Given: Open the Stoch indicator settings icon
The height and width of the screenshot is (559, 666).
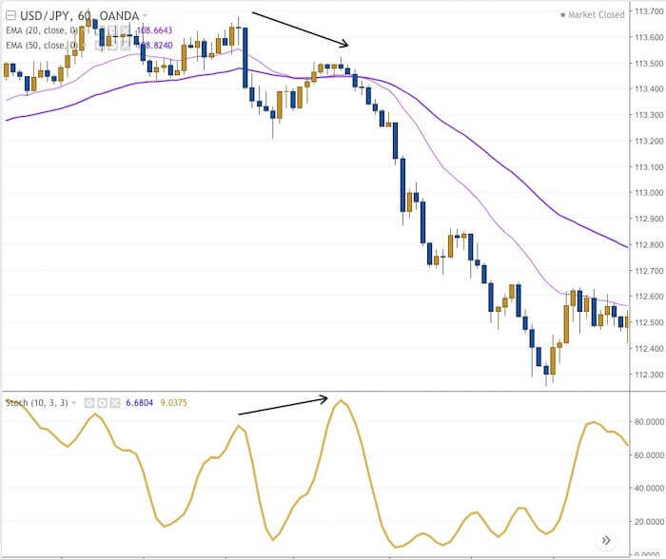Looking at the screenshot, I should (x=103, y=403).
